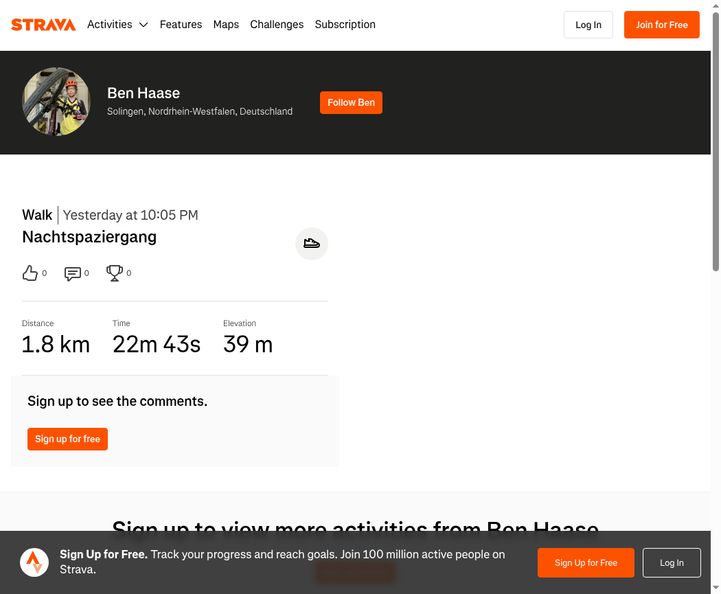Screen dimensions: 721x594
Task: Click the Time label above 22m 43s
Action: (x=122, y=323)
